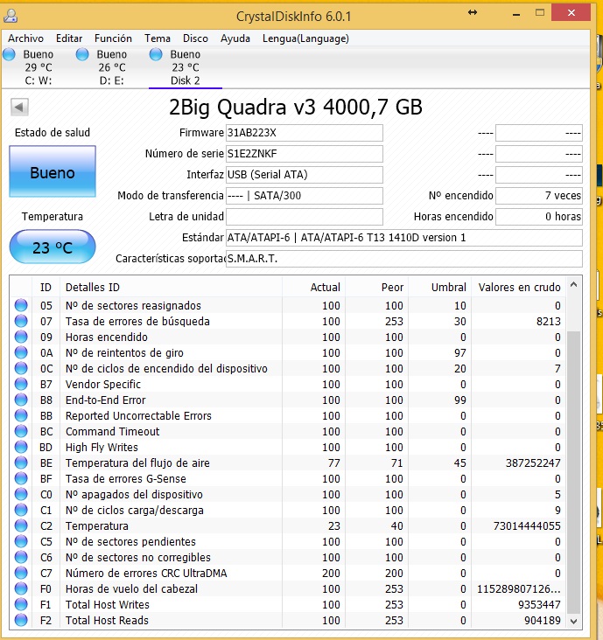Select row Nº de ciclos carga/descarga
This screenshot has height=640, width=603.
(x=288, y=511)
